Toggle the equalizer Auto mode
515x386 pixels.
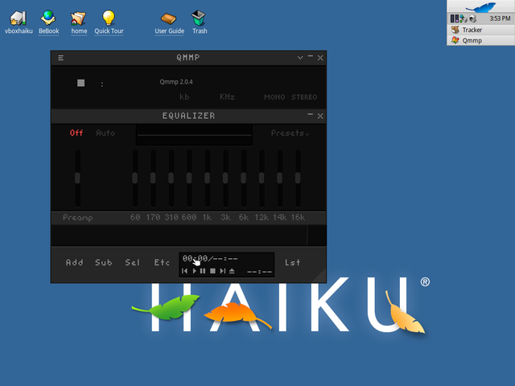(105, 133)
